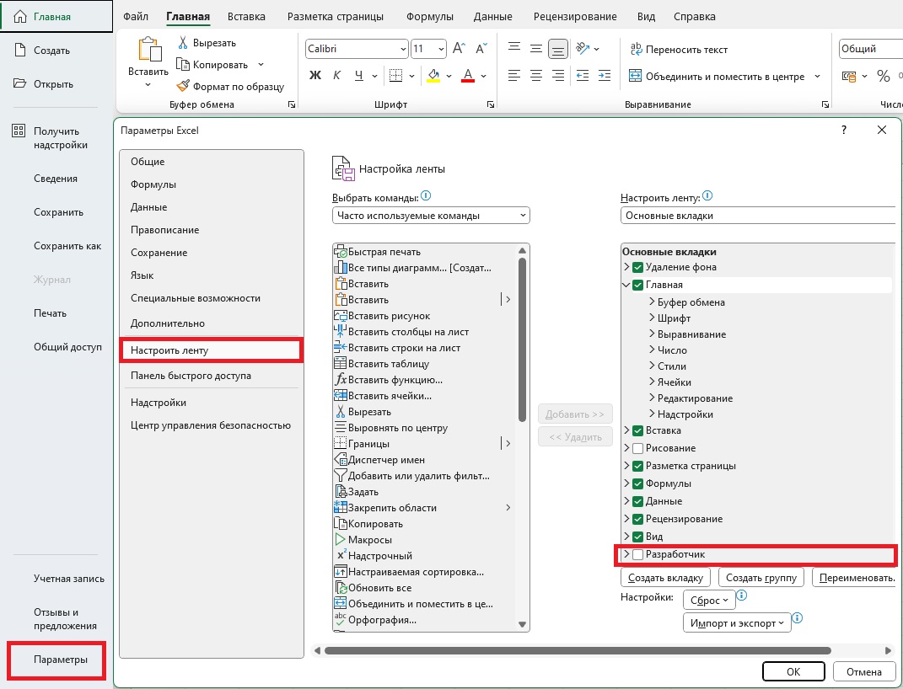Click the Создать вкладку button
This screenshot has width=903, height=689.
666,578
